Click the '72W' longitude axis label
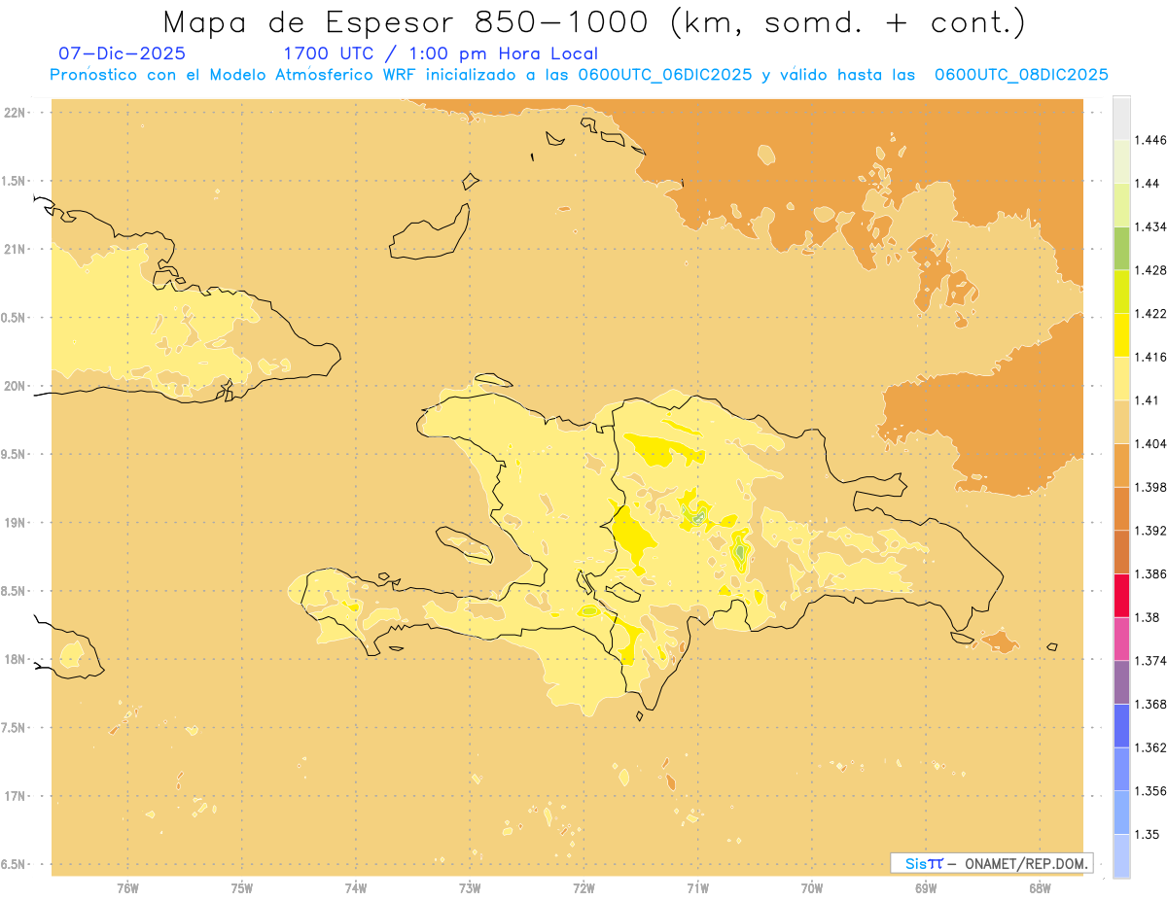The height and width of the screenshot is (901, 1167). pyautogui.click(x=583, y=888)
